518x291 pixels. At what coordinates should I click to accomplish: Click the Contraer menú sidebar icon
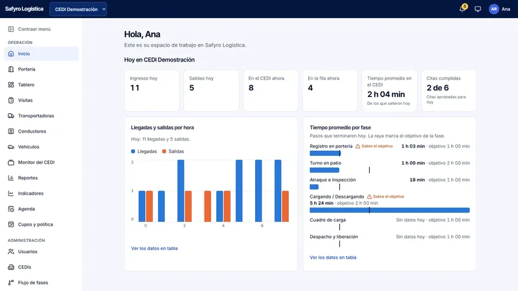[11, 29]
